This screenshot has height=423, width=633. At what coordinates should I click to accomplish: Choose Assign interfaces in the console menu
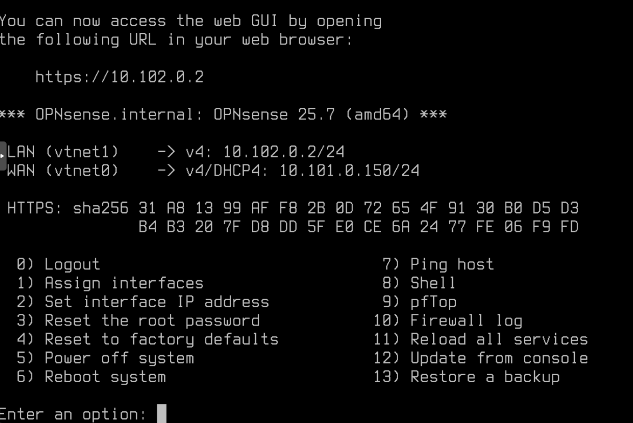[x=123, y=283]
